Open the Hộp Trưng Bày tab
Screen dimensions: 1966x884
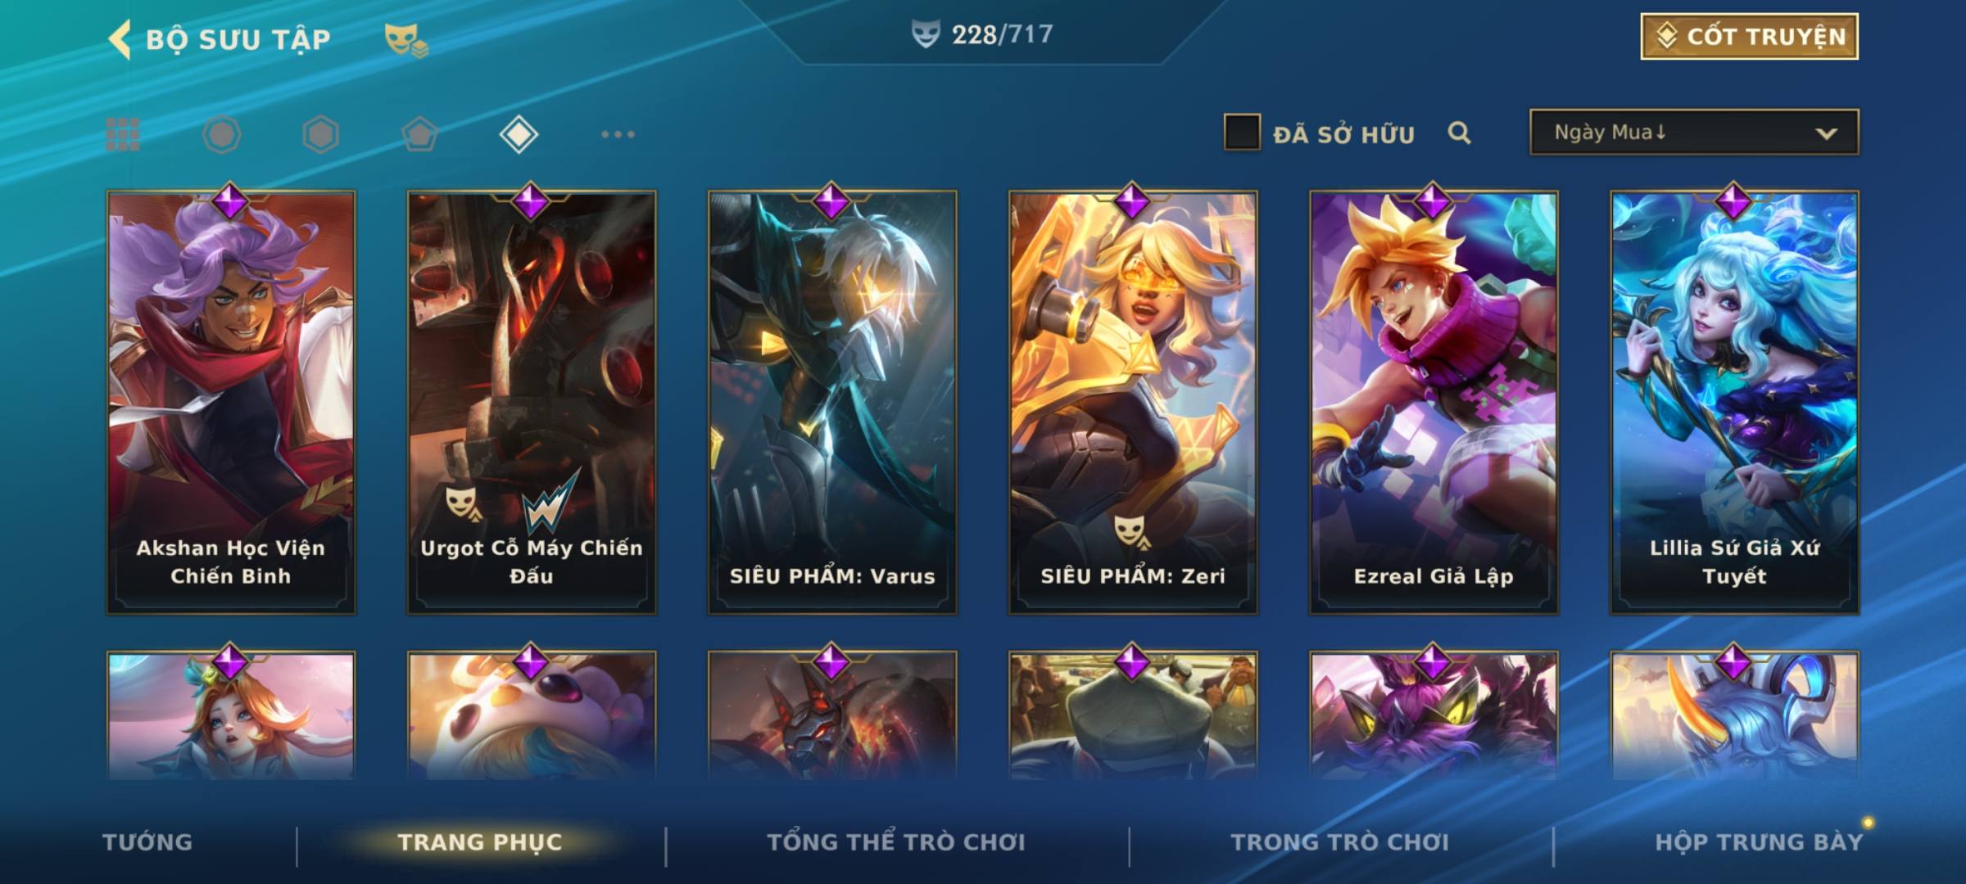click(x=1759, y=842)
